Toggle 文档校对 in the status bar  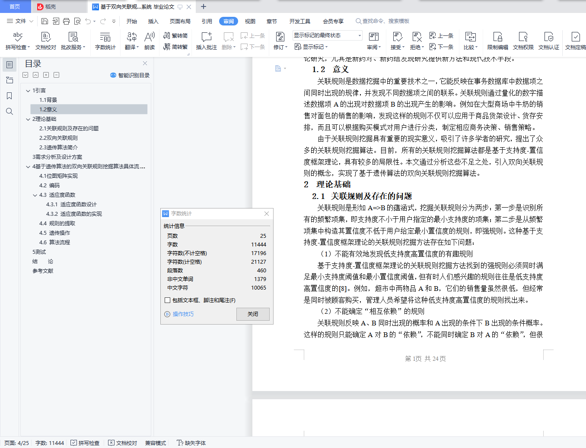[123, 443]
